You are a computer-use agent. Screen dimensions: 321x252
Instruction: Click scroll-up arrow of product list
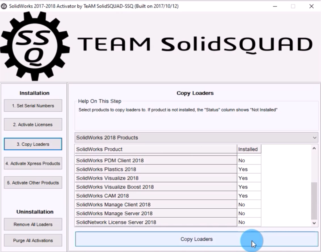tap(314, 149)
